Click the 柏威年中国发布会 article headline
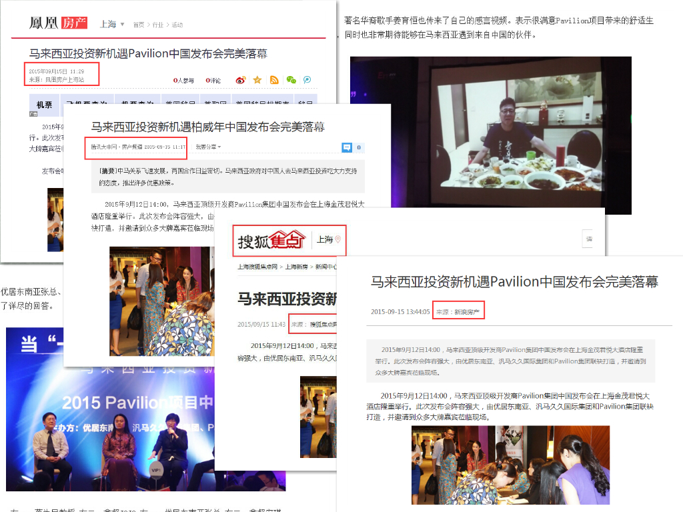 coord(208,127)
